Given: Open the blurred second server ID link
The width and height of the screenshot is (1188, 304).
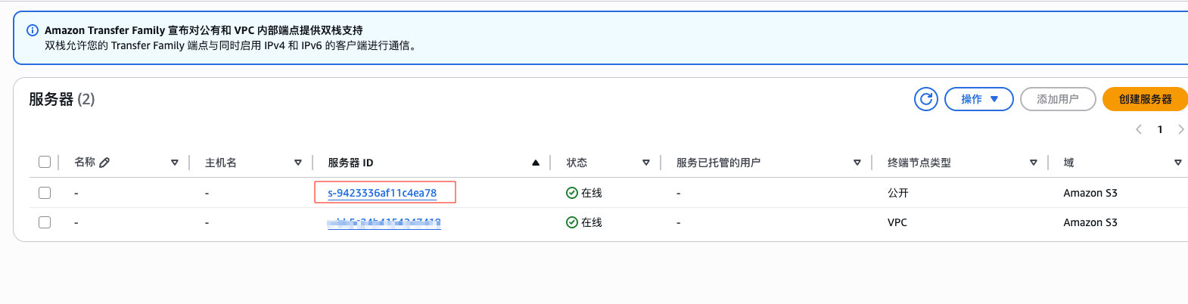Looking at the screenshot, I should coord(384,222).
